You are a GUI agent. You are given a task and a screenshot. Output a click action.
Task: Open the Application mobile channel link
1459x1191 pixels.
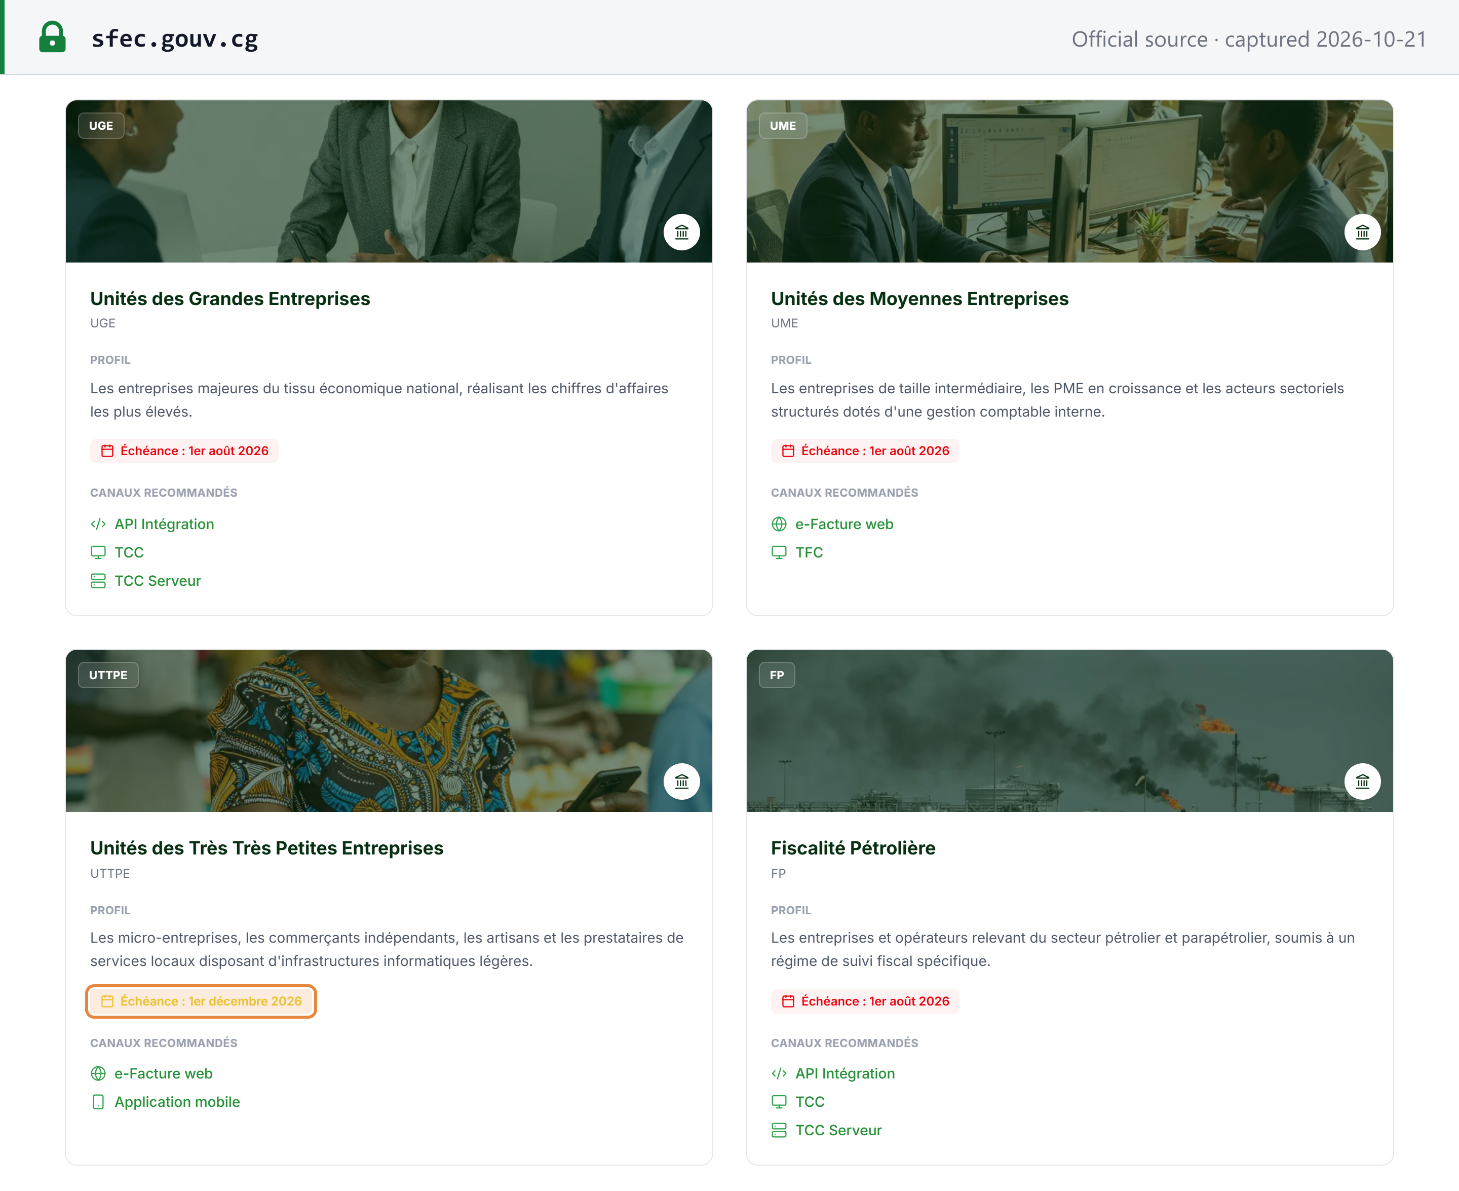177,1102
